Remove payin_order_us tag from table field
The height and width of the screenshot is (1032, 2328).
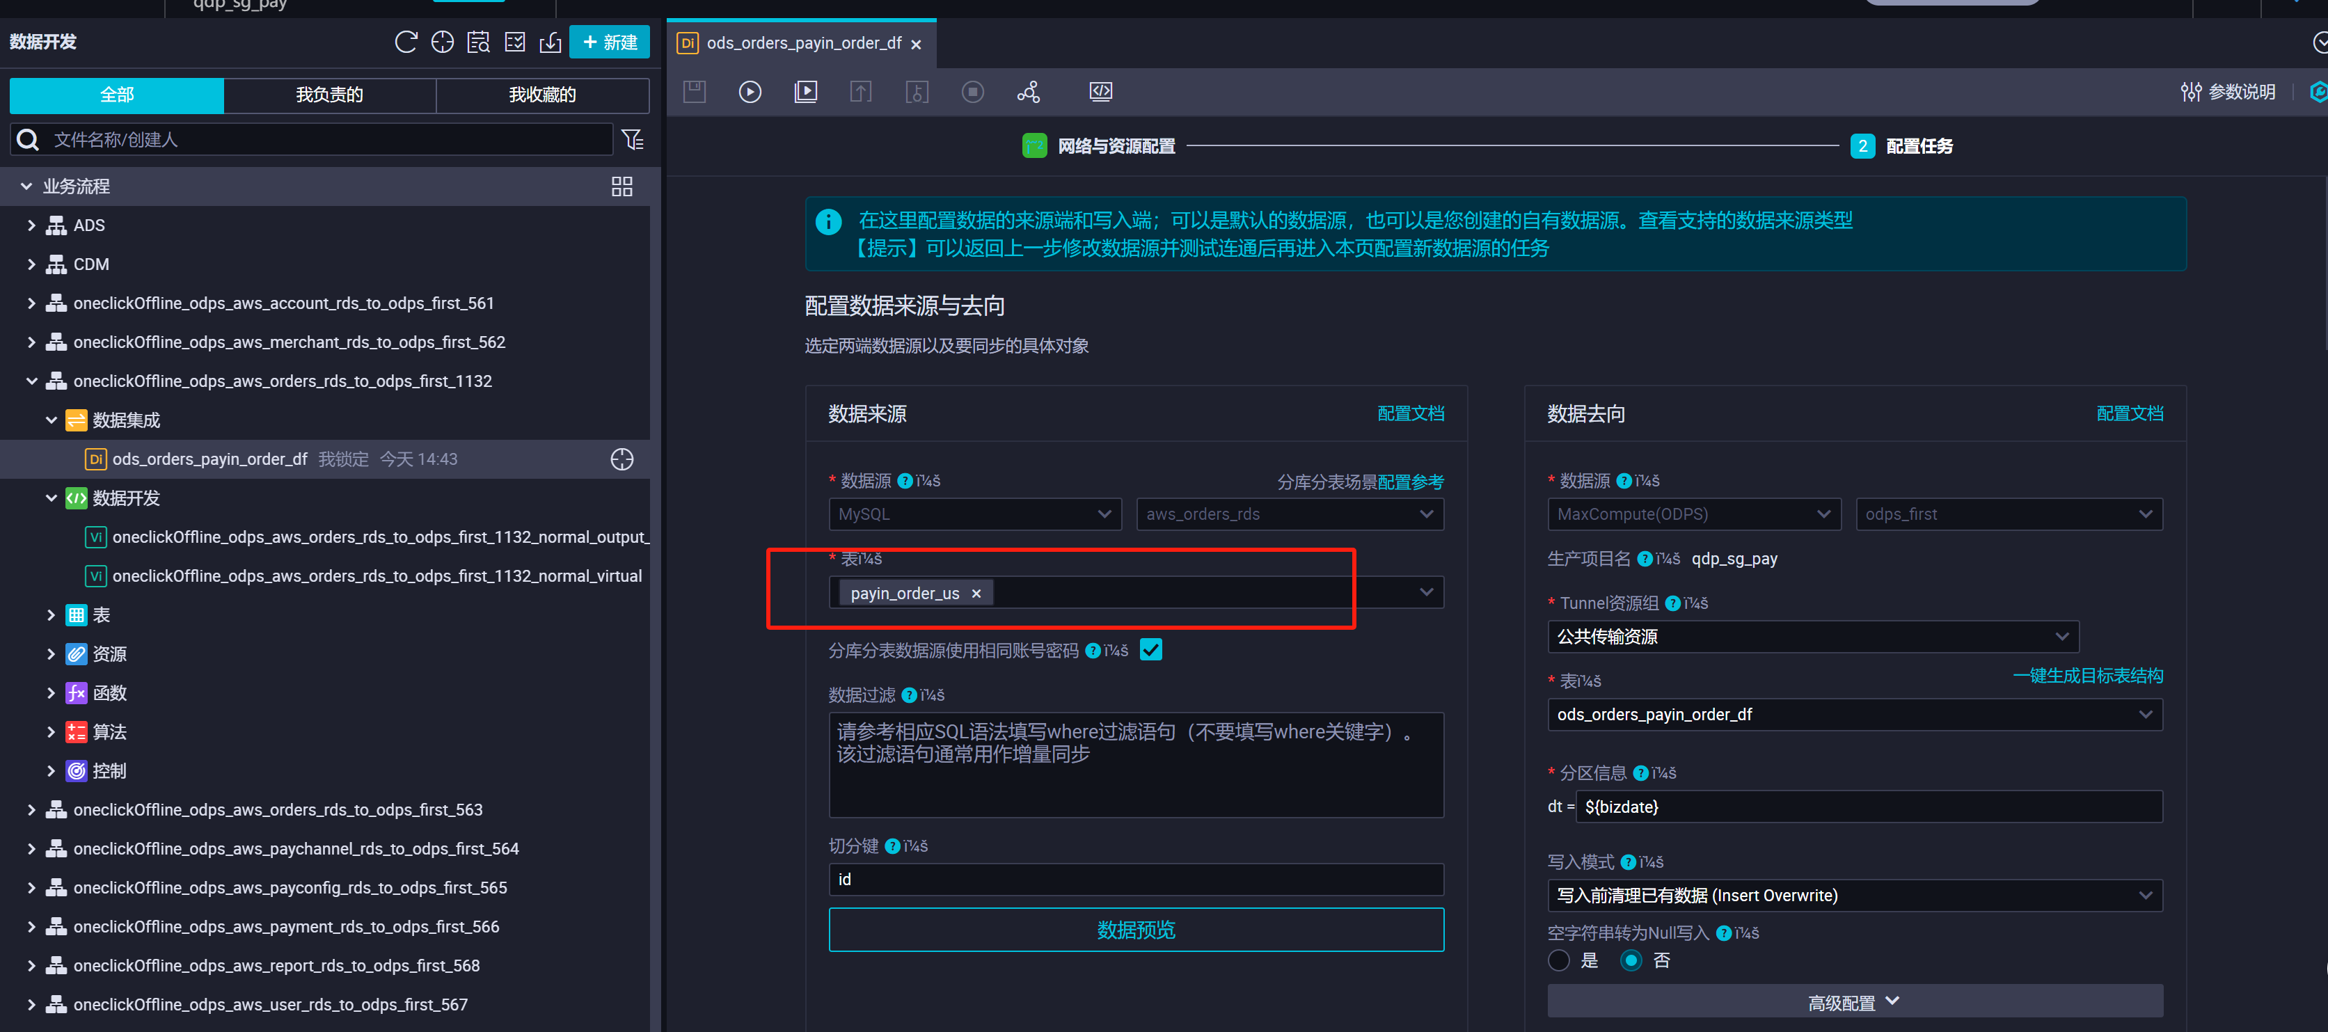tap(976, 594)
